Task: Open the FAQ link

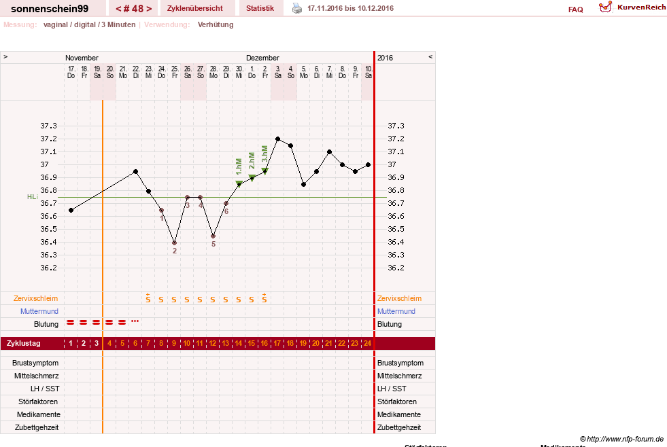Action: pos(575,10)
